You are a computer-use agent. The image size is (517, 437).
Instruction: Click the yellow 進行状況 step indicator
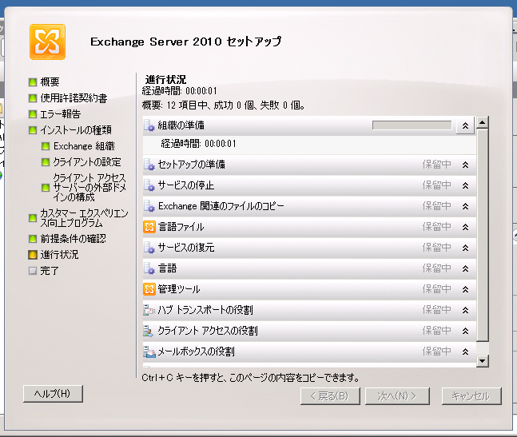coord(33,255)
